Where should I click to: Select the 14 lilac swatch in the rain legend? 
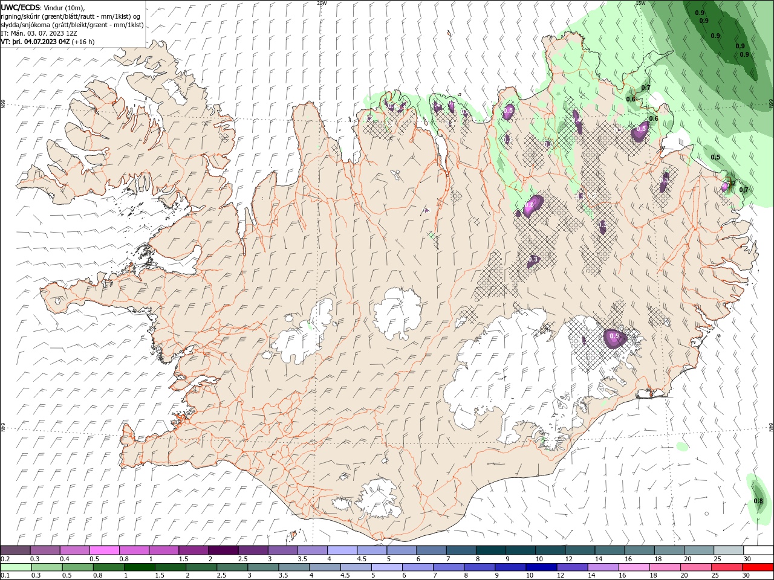pyautogui.click(x=602, y=567)
